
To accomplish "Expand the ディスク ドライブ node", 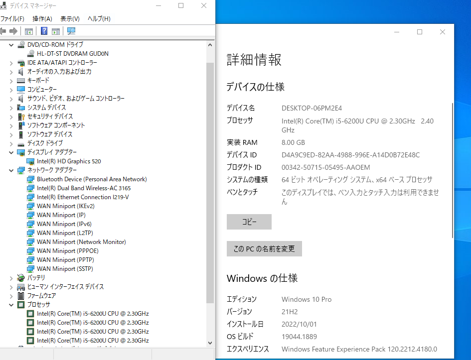I will pyautogui.click(x=11, y=144).
